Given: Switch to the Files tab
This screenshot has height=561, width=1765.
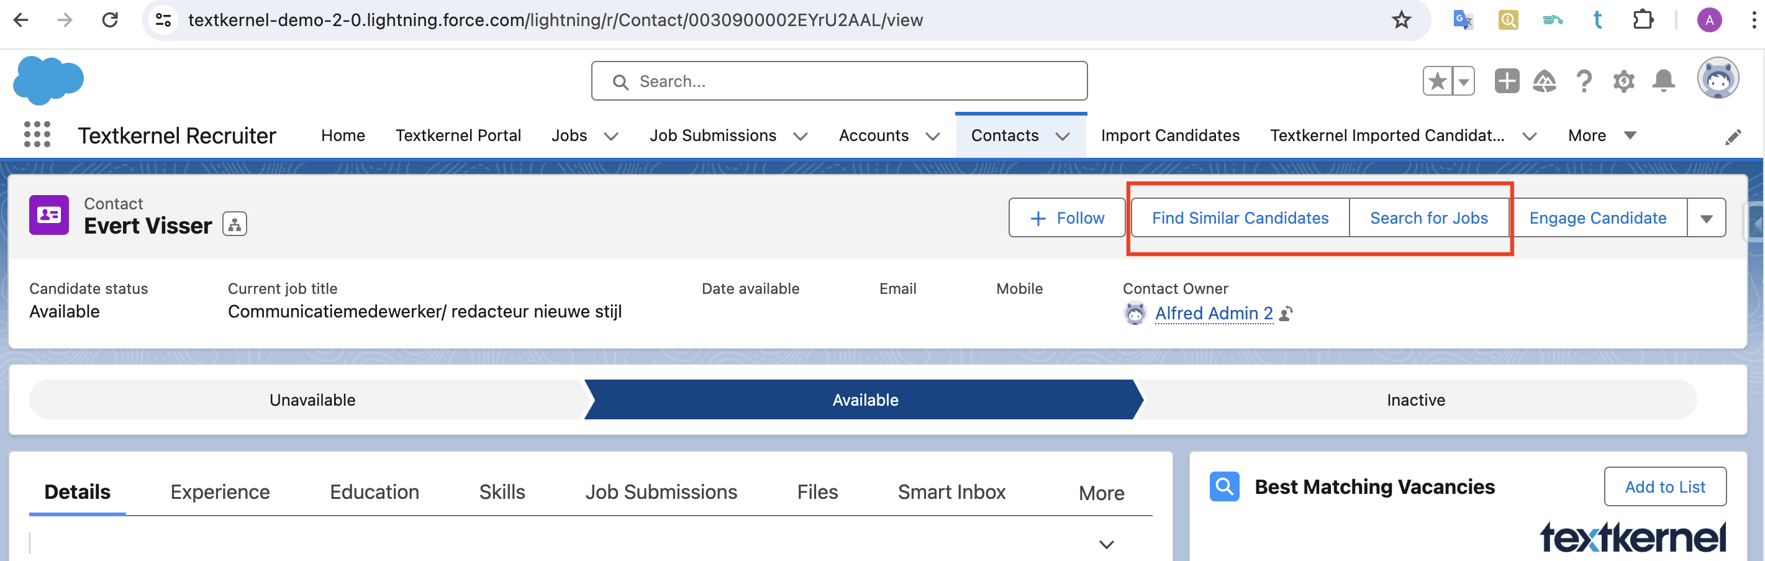Looking at the screenshot, I should pyautogui.click(x=817, y=492).
